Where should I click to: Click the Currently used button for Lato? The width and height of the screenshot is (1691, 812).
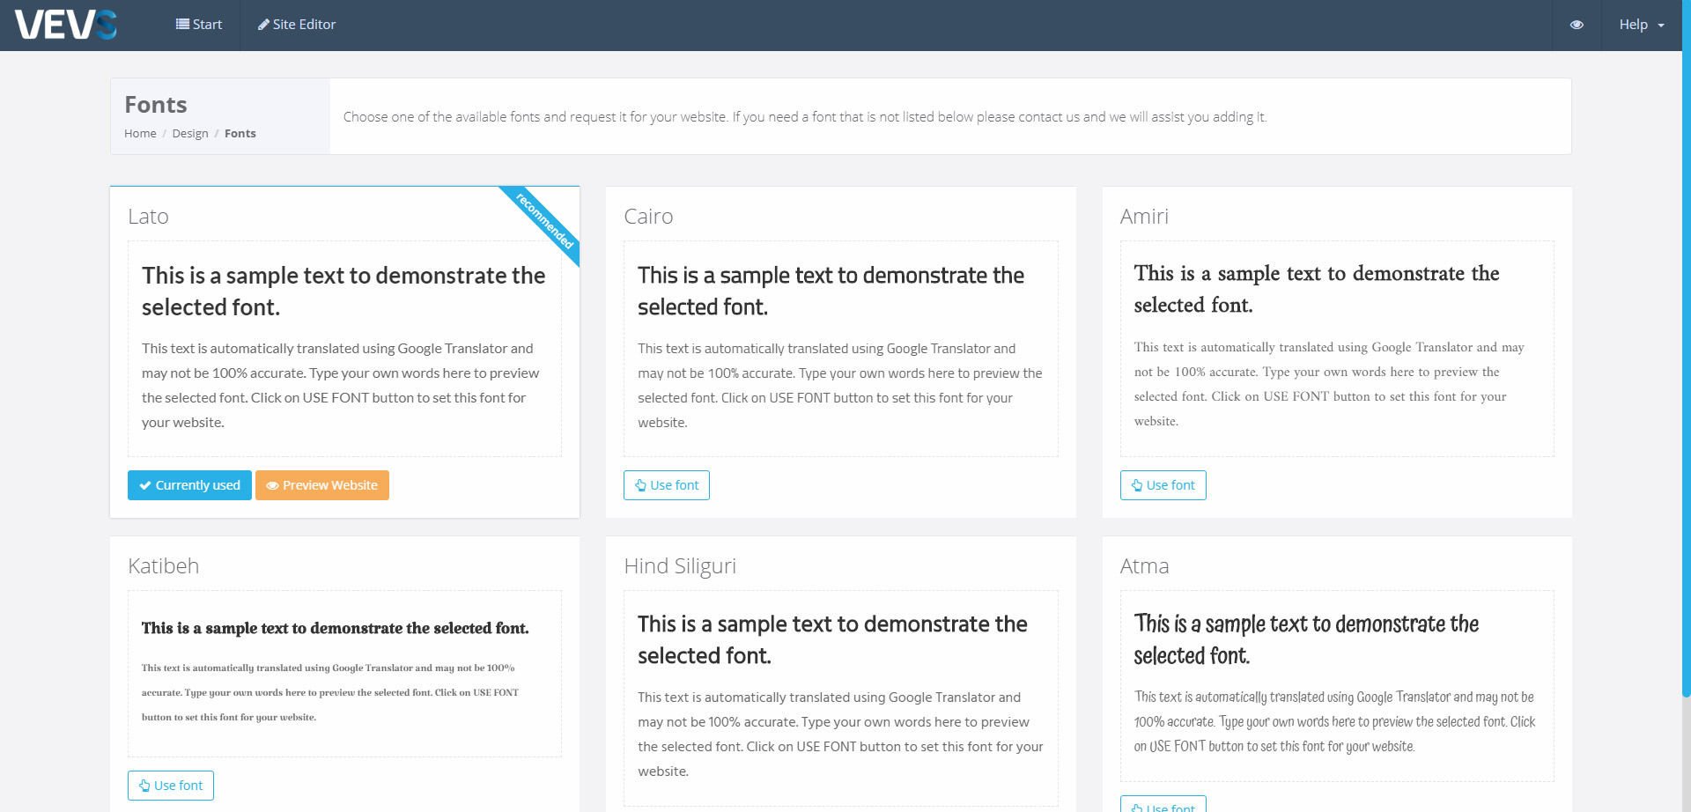tap(189, 485)
